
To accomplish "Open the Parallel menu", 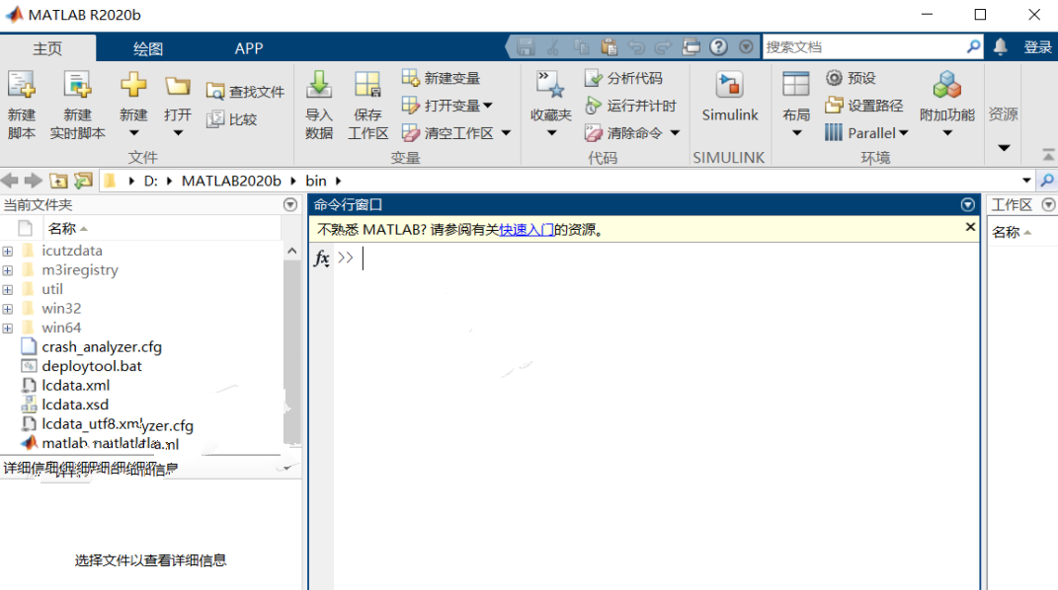I will (x=867, y=133).
